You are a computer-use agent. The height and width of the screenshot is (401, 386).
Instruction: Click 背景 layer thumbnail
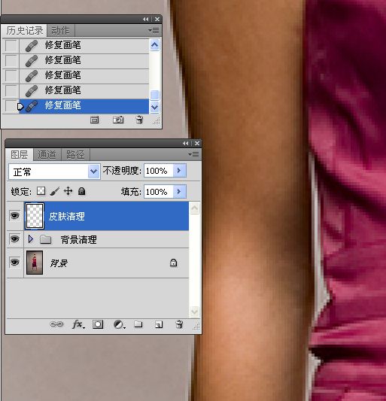click(35, 263)
